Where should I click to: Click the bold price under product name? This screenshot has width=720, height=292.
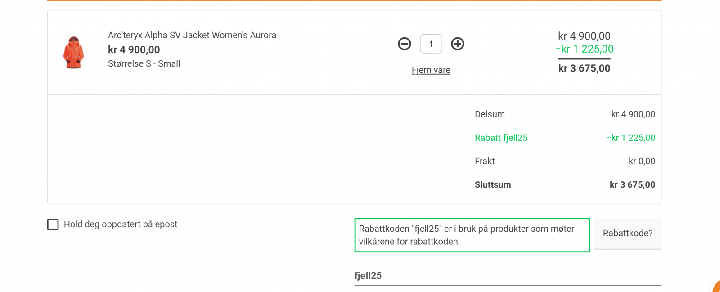(134, 49)
